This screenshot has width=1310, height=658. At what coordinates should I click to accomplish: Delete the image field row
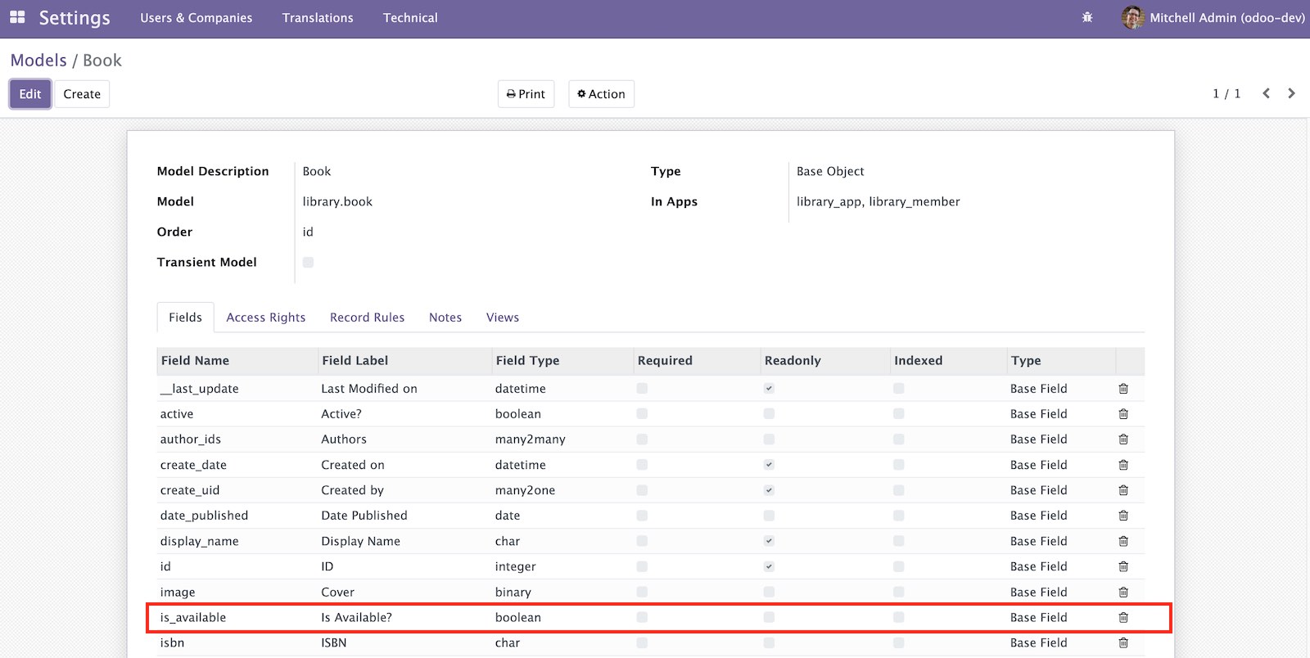(1123, 592)
